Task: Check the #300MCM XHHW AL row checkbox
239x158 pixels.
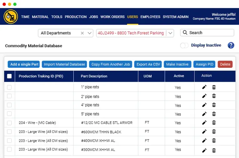Action: tap(9, 149)
